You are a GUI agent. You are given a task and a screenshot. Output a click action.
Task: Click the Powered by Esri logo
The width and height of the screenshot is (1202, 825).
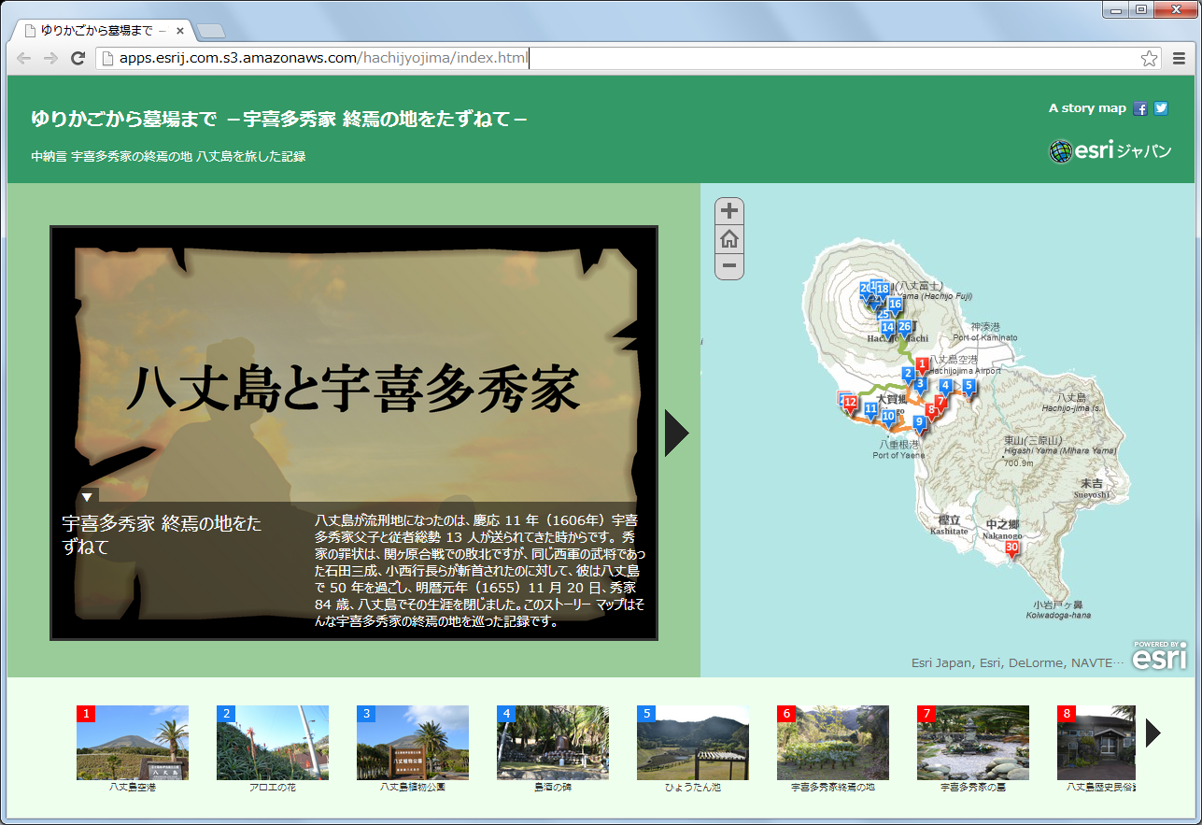coord(1160,655)
